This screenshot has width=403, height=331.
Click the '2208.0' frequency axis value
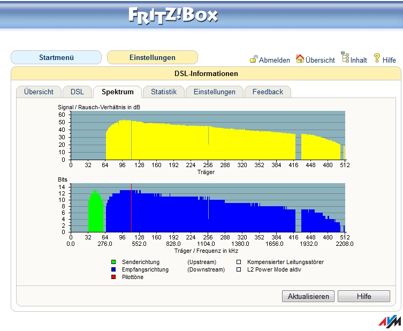tap(345, 244)
